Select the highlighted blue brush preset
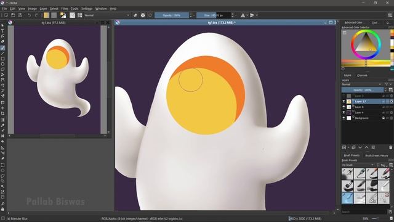The width and height of the screenshot is (394, 222). [x=347, y=198]
